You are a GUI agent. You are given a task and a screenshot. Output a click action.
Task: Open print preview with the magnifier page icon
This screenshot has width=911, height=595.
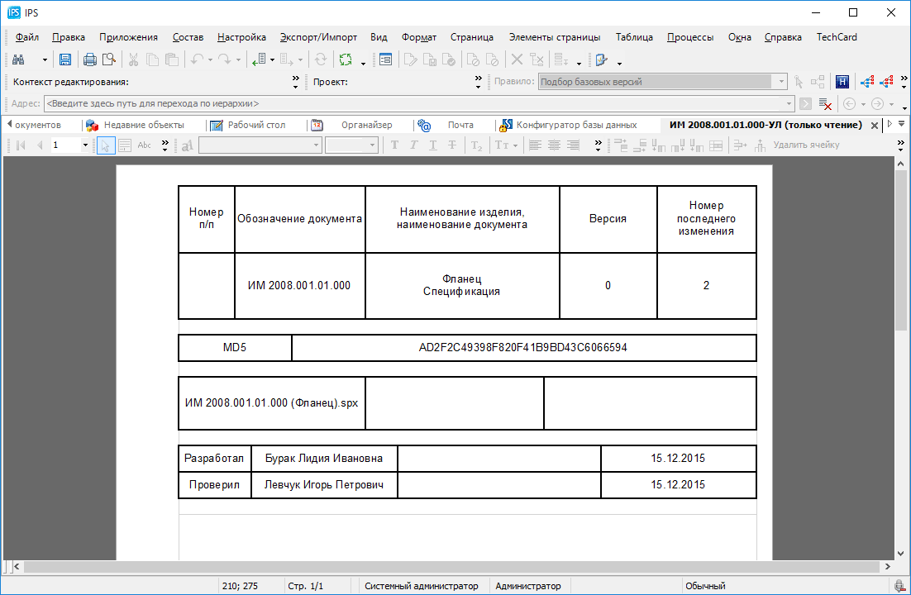[x=108, y=59]
